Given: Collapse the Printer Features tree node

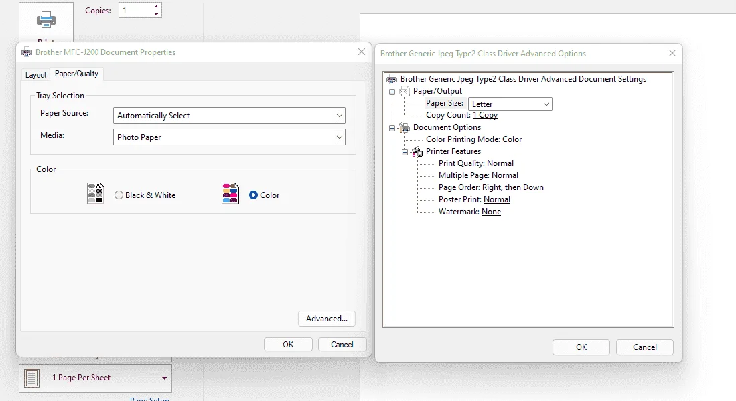Looking at the screenshot, I should [x=404, y=152].
